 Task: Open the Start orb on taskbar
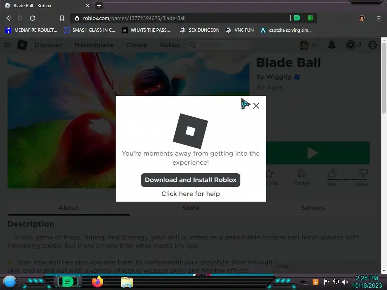10,282
